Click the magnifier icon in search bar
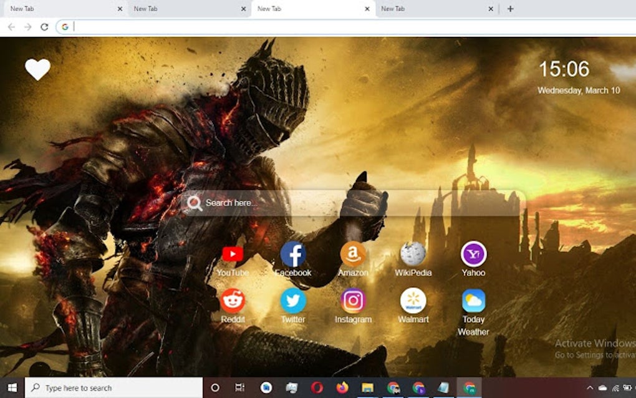This screenshot has height=398, width=636. [x=195, y=203]
